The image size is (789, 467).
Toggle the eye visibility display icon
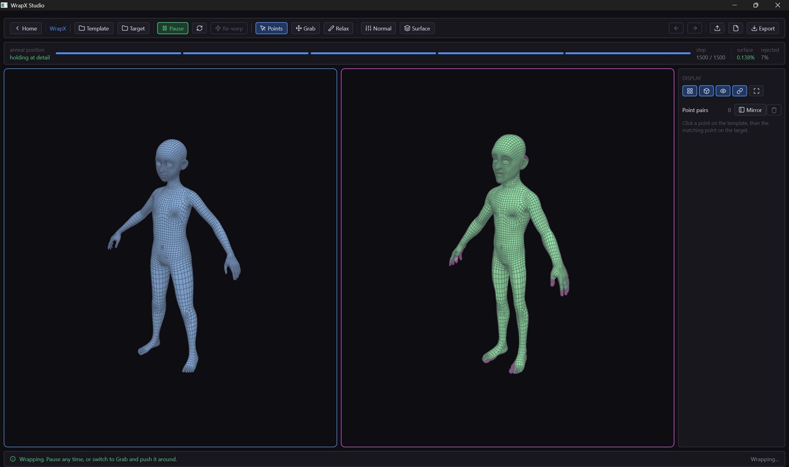point(723,91)
